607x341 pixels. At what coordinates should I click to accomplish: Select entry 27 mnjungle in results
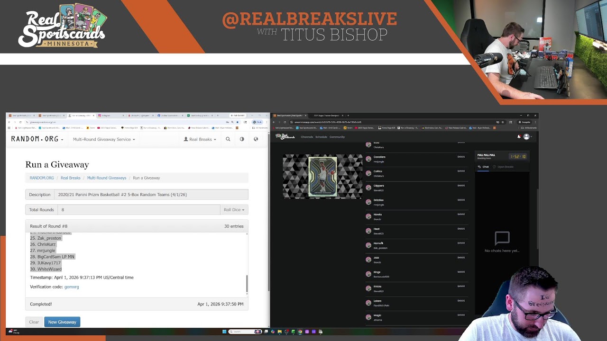[x=43, y=251]
